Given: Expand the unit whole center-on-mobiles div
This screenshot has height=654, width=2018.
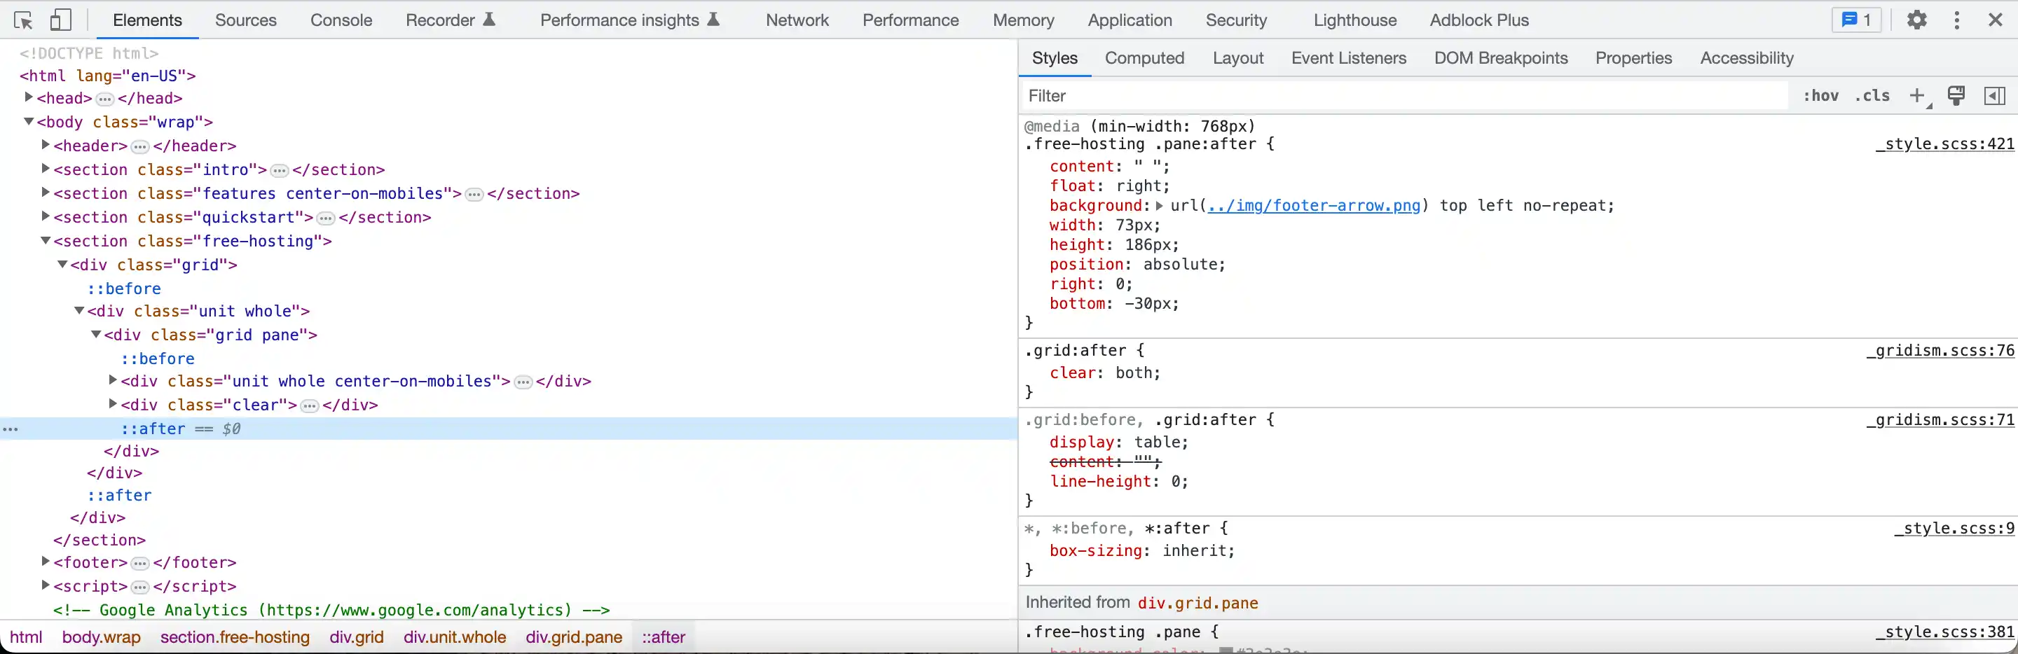Looking at the screenshot, I should 113,381.
